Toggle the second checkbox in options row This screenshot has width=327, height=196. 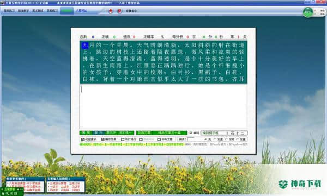coord(102,139)
